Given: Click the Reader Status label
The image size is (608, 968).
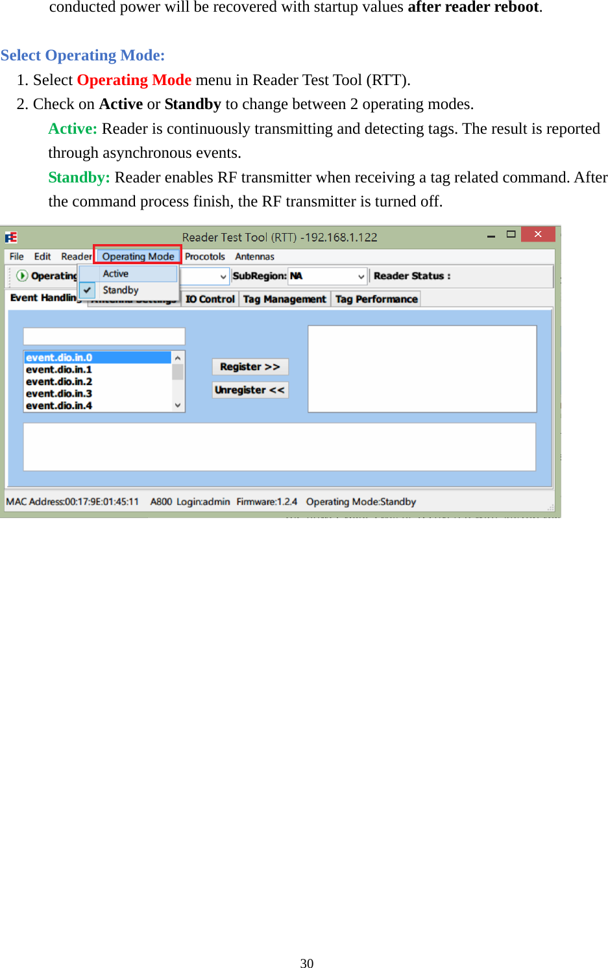Looking at the screenshot, I should [x=412, y=276].
